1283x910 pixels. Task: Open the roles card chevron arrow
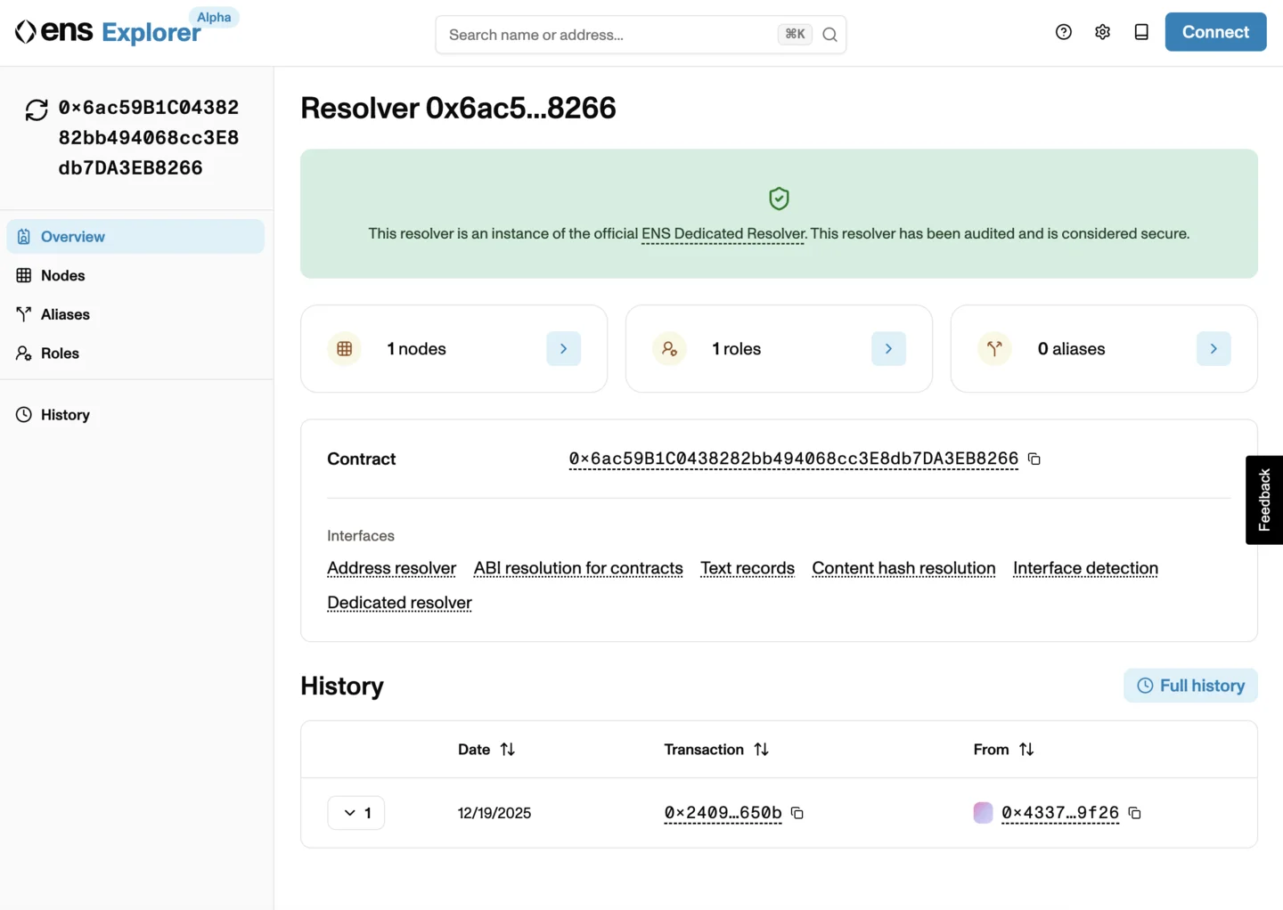[x=887, y=348]
